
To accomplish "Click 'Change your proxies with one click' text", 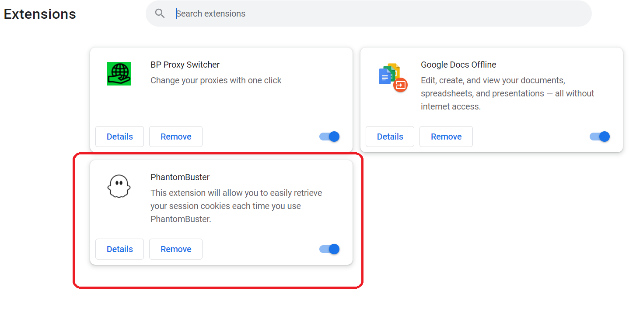I will 216,80.
